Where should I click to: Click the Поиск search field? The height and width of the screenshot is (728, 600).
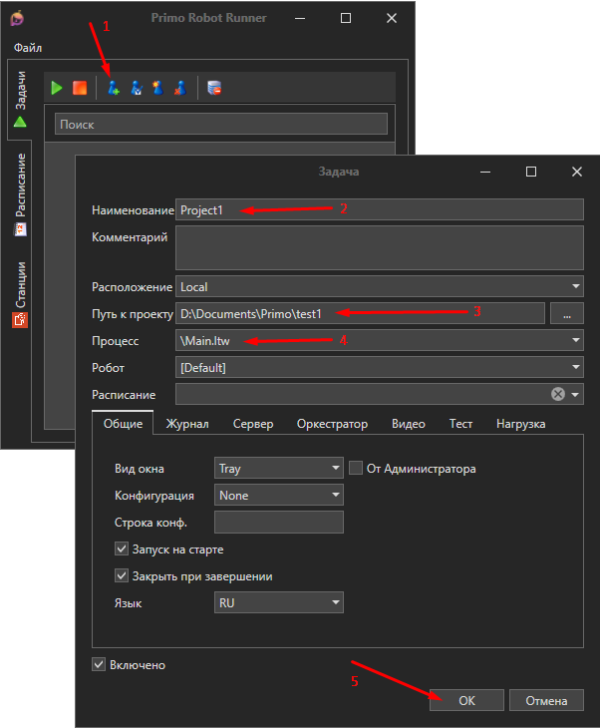(221, 124)
